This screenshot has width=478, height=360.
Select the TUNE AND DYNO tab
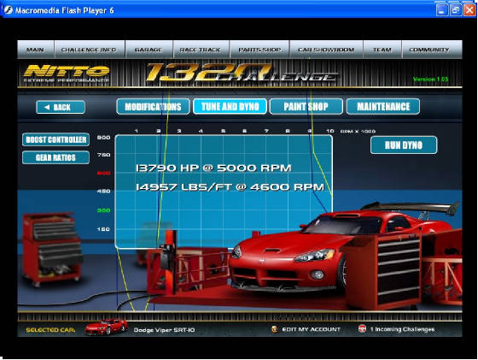230,107
